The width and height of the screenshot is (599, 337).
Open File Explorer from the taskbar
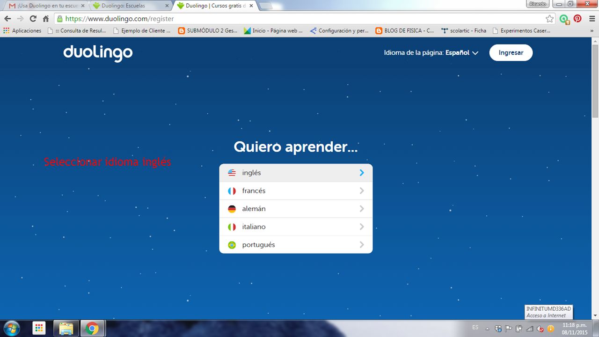tap(66, 329)
